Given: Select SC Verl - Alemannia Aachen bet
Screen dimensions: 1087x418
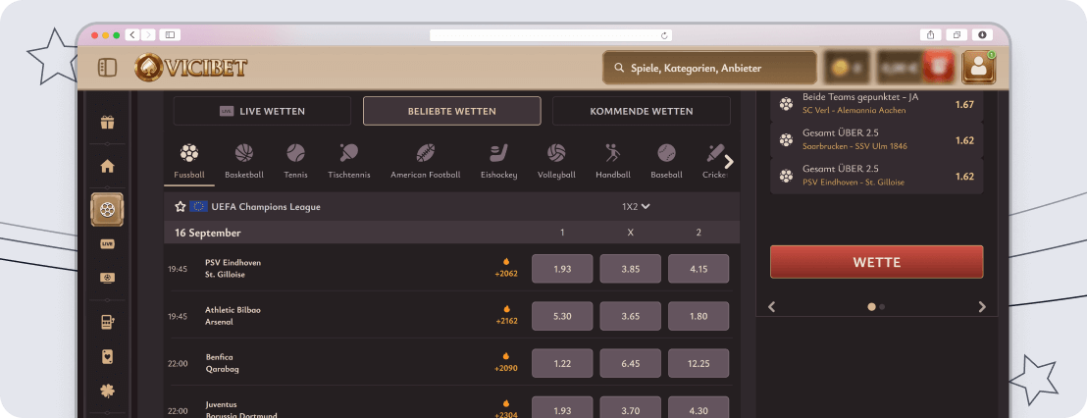Looking at the screenshot, I should coord(876,104).
